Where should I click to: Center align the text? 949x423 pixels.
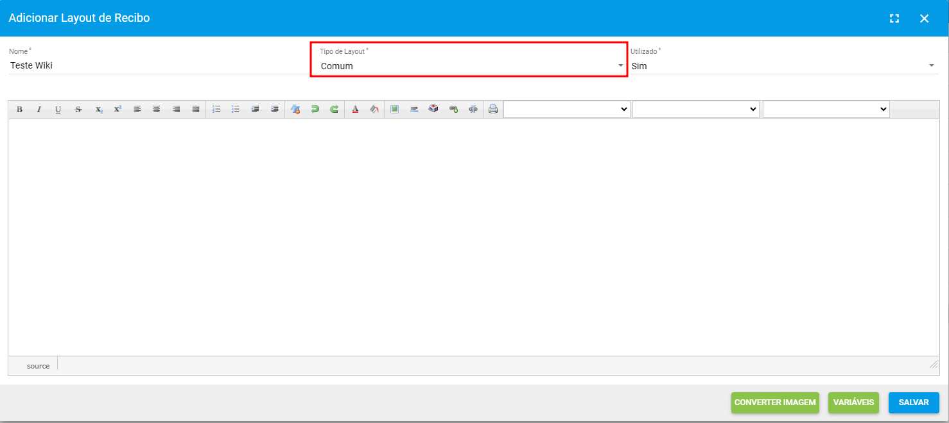[x=156, y=110]
